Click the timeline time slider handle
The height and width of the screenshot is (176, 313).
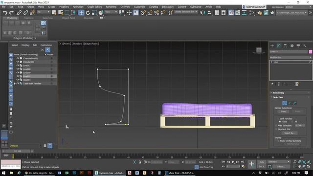[18, 151]
